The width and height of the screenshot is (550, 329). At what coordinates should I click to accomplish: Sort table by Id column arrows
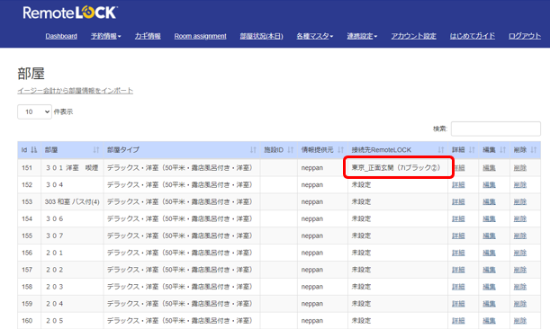tap(33, 150)
